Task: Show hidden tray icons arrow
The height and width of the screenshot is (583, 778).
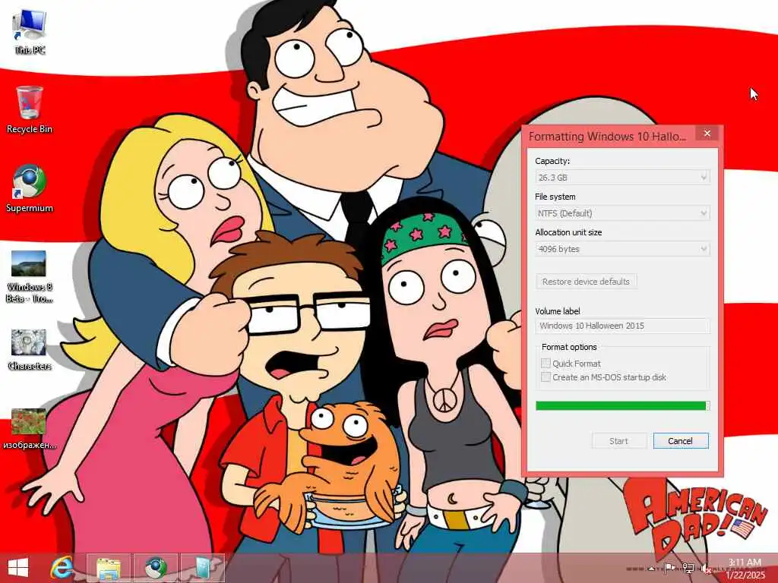Action: click(x=652, y=568)
